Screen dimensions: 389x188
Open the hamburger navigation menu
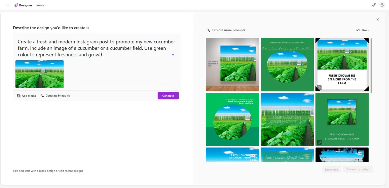[x=8, y=5]
